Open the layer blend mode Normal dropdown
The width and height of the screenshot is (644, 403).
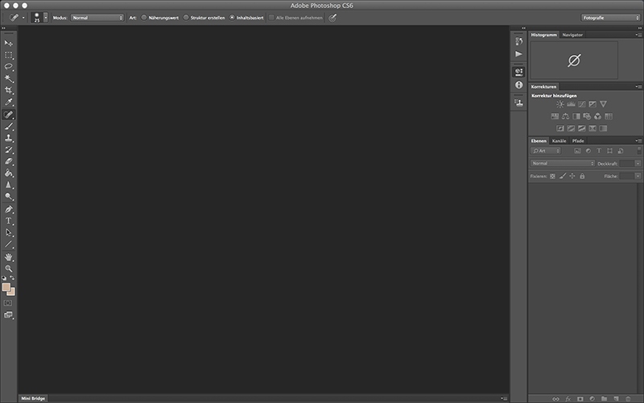563,164
